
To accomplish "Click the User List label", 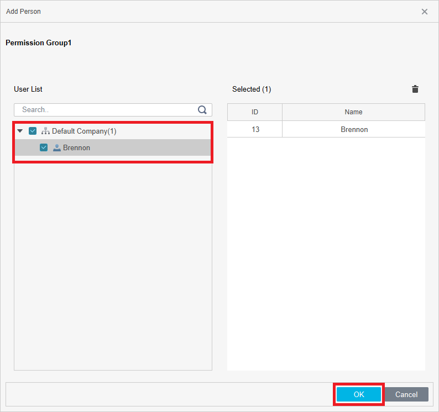I will tap(28, 89).
